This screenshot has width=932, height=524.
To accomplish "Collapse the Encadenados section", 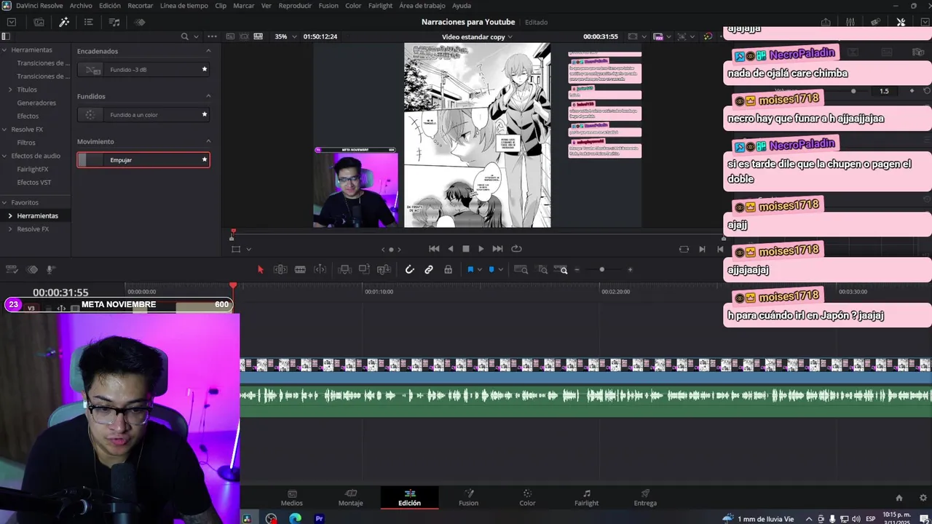I will [208, 51].
